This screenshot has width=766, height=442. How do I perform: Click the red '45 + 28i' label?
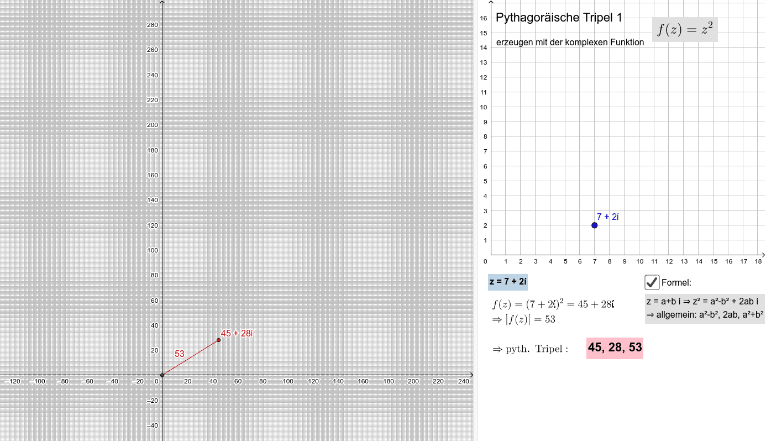(x=237, y=333)
